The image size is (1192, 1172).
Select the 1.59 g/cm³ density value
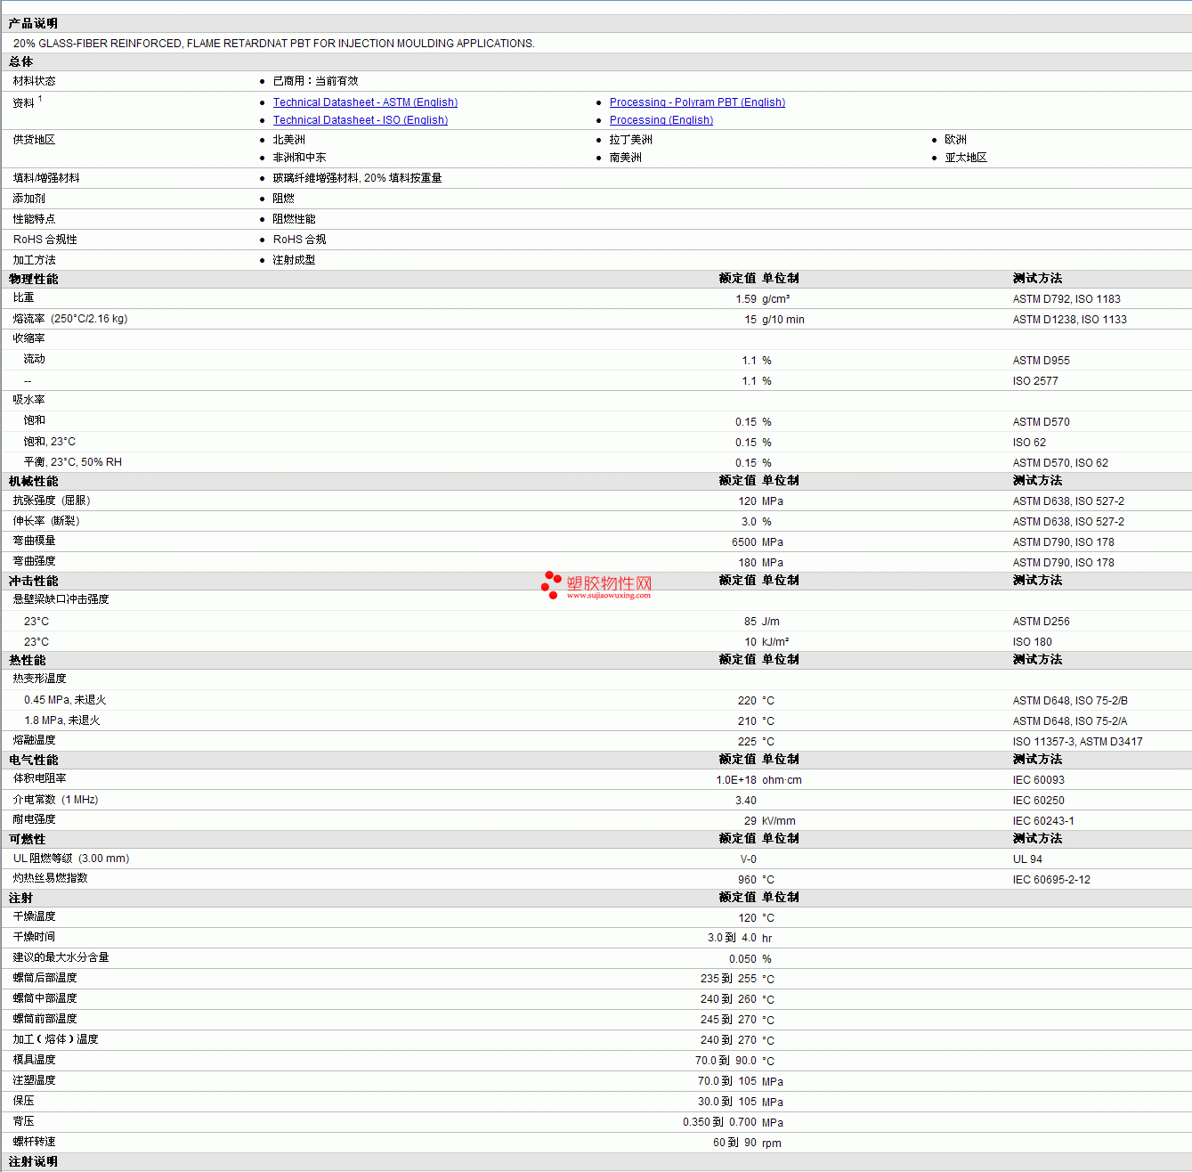[x=763, y=299]
